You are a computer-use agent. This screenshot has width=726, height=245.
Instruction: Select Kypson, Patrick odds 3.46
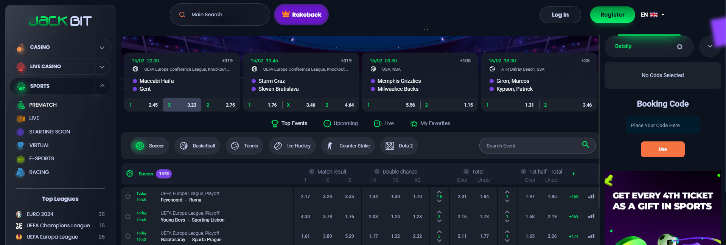(x=568, y=105)
